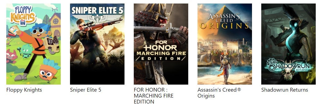
Task: Follow the Sniper Elite 5 text link
Action: 86,90
